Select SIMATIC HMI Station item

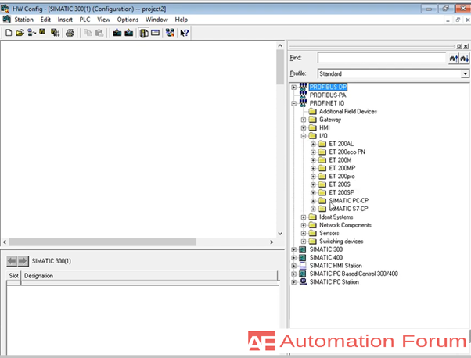coord(336,266)
